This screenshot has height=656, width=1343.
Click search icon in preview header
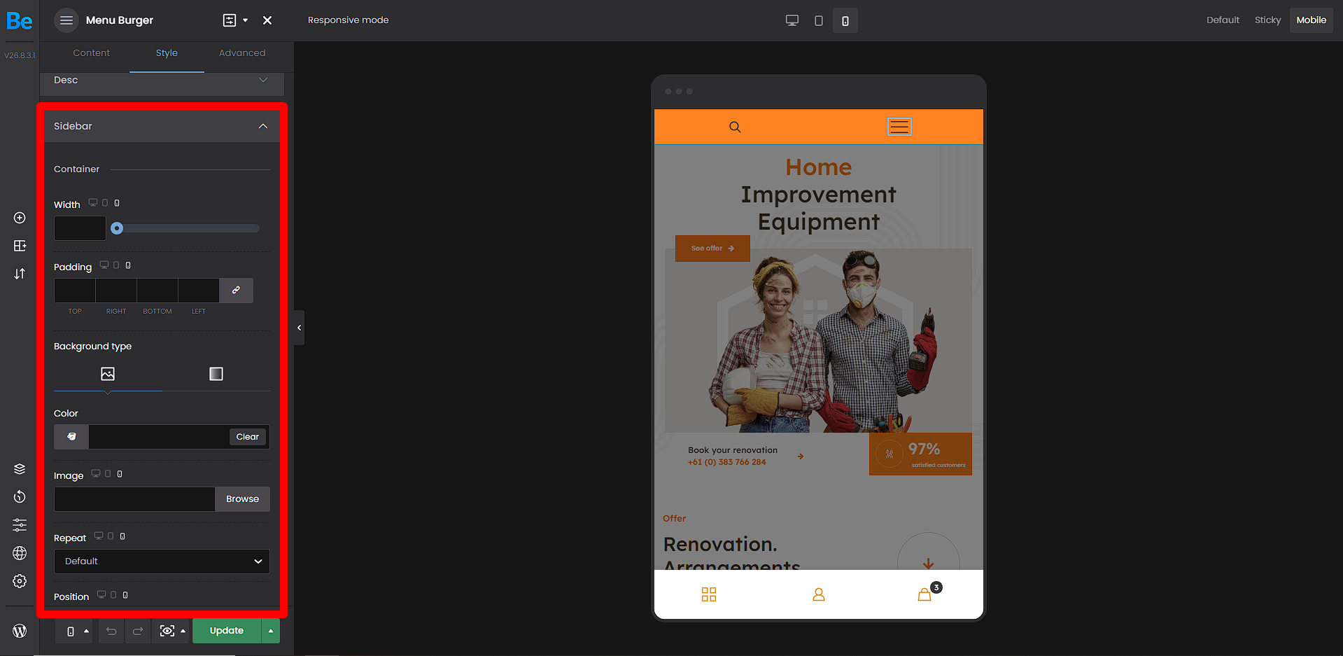coord(735,127)
